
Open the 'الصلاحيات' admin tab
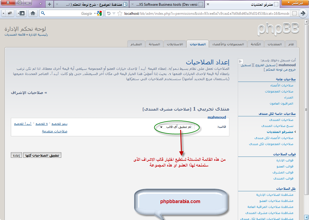[198, 44]
